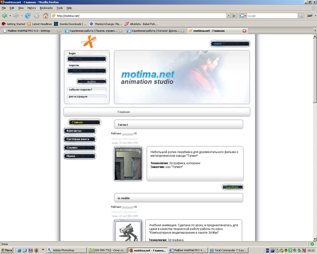
Task: Switch to Total Commander 7.0 taskbar button
Action: coord(228,250)
